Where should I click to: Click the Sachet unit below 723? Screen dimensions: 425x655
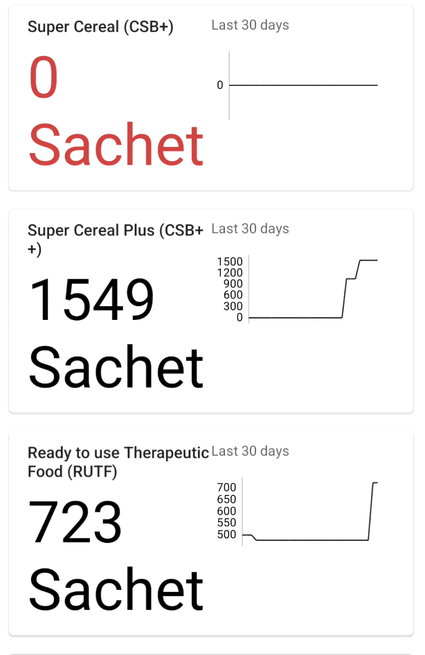(x=116, y=589)
